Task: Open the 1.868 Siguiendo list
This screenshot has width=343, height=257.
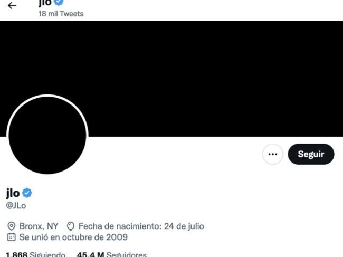Action: click(x=35, y=254)
